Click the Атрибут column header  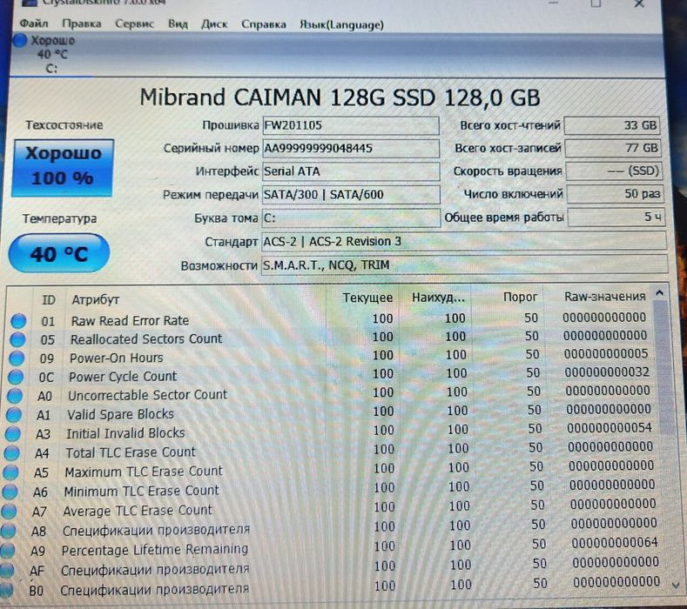pyautogui.click(x=96, y=300)
